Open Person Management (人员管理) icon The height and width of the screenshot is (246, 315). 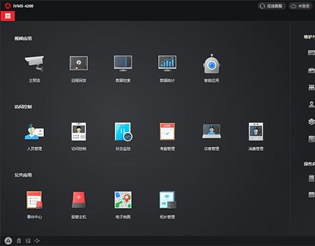34,132
